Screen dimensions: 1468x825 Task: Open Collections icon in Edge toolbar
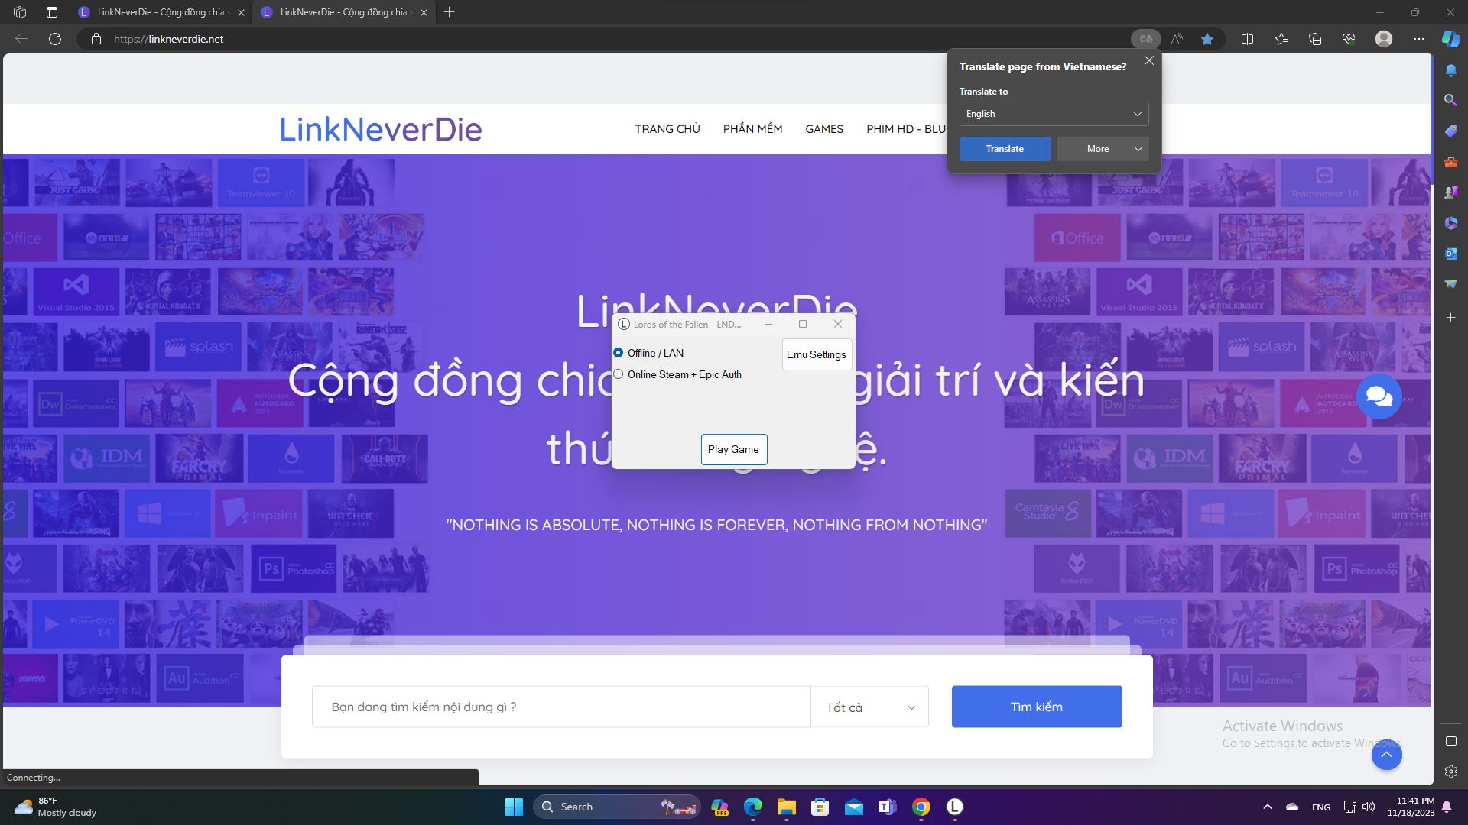point(1315,39)
